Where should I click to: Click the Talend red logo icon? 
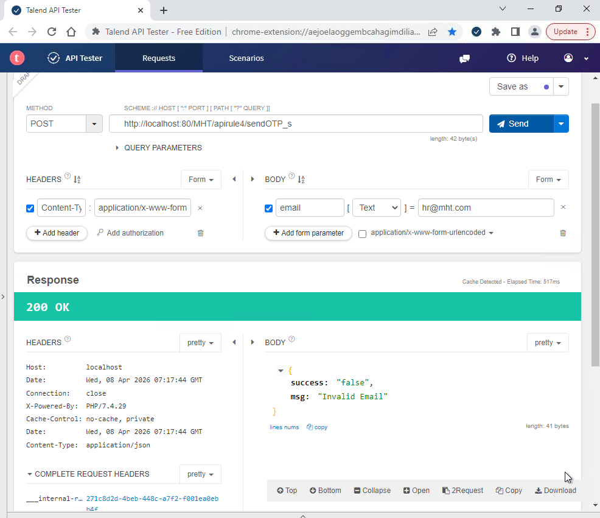tap(17, 58)
